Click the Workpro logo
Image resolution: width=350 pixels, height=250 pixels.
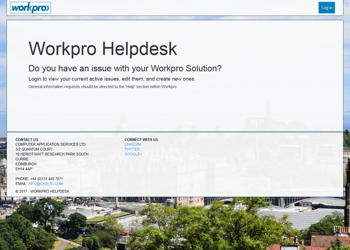(31, 7)
